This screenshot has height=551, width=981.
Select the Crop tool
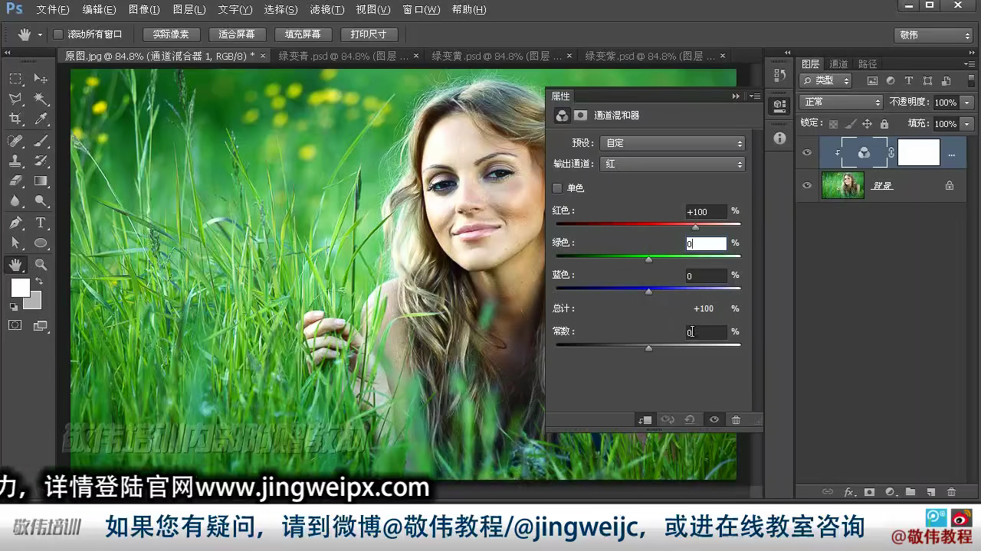15,119
